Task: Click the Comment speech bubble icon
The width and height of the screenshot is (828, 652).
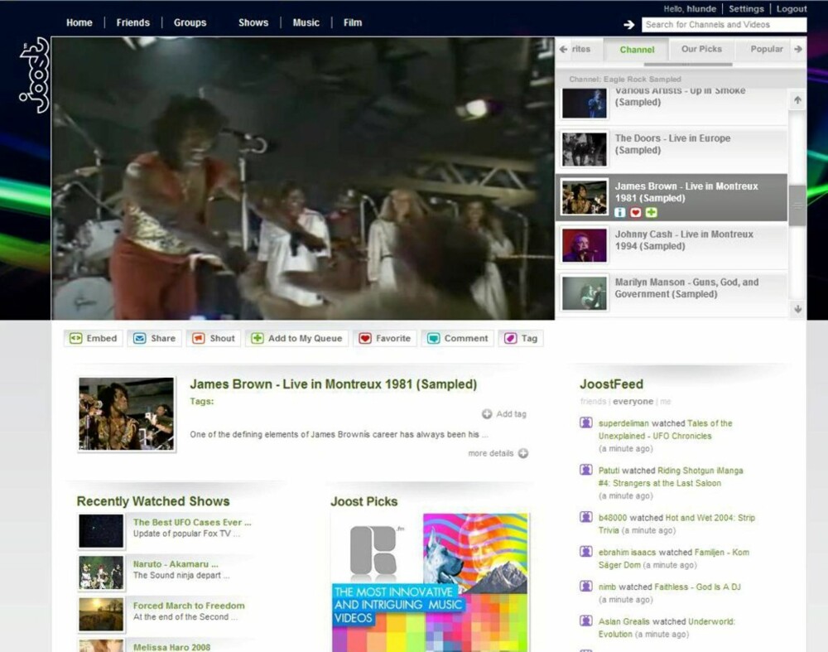Action: click(x=434, y=338)
